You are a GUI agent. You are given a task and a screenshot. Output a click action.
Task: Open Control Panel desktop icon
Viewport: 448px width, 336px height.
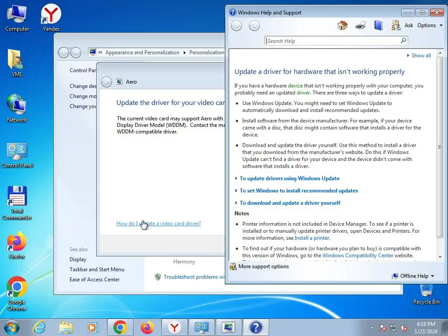(x=17, y=155)
